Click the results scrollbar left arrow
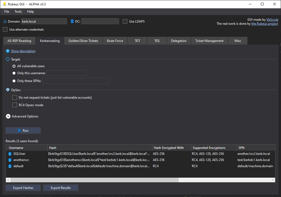 8,180
